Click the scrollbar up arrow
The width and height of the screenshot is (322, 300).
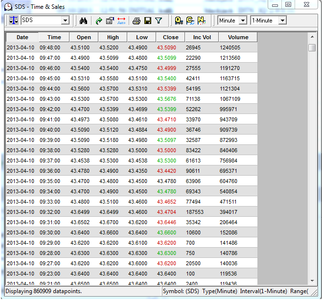pyautogui.click(x=312, y=37)
